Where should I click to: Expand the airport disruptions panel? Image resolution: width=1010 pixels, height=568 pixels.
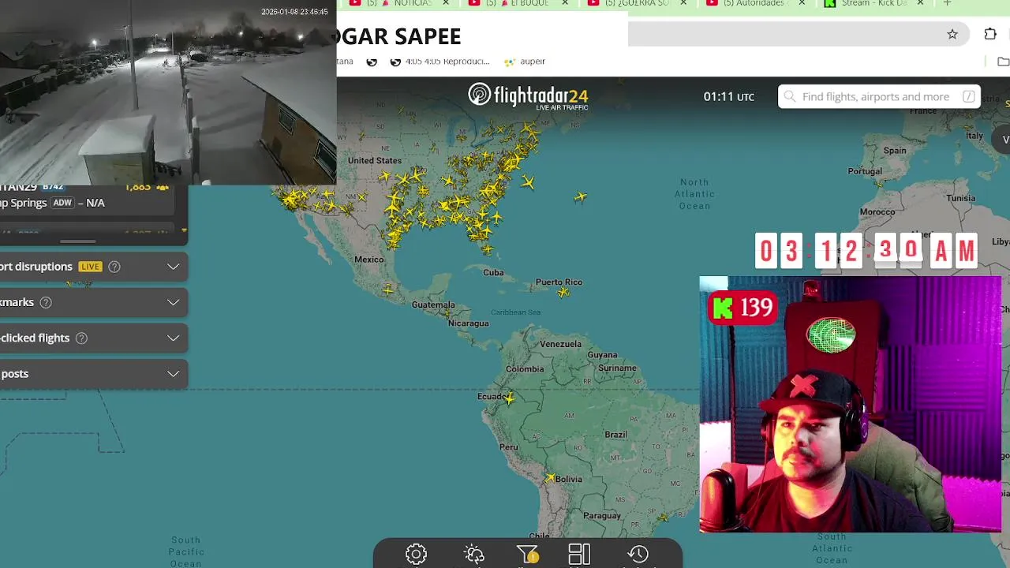tap(173, 267)
